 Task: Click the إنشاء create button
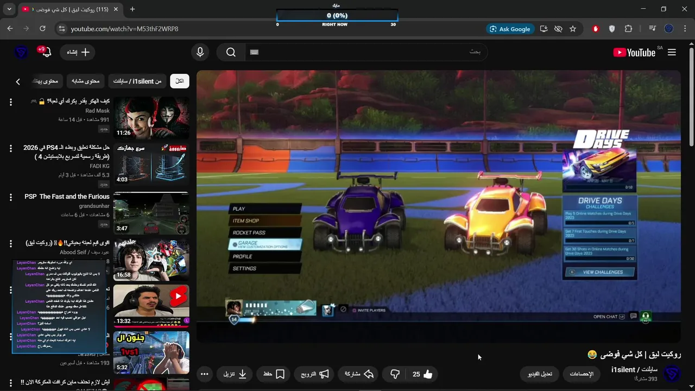pos(78,52)
